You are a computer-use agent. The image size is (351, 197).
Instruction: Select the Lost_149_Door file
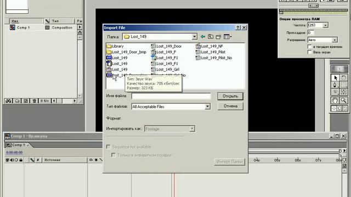click(x=166, y=46)
